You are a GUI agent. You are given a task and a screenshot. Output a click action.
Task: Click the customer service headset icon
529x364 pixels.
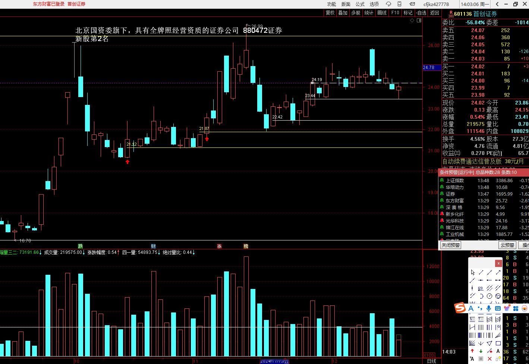pos(388,4)
